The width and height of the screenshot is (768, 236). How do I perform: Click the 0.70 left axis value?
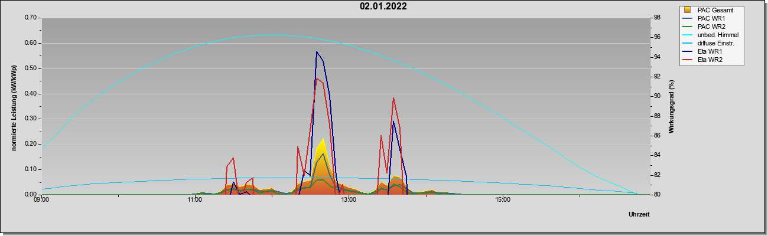[x=31, y=18]
